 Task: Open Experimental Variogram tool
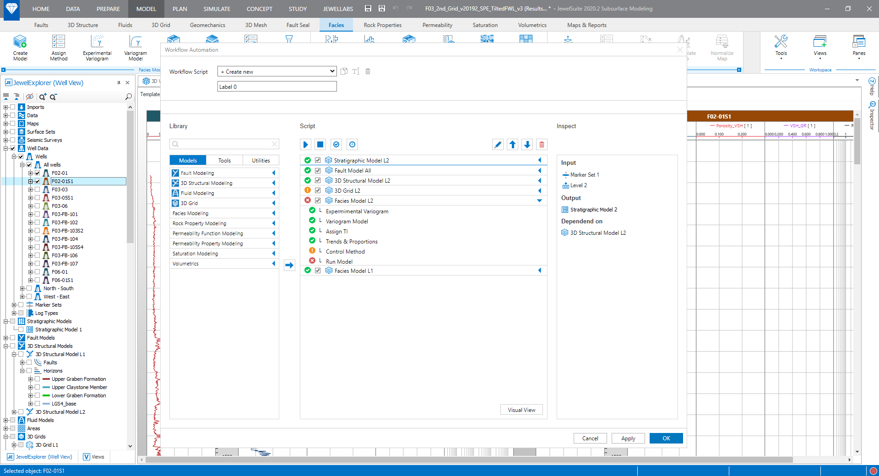97,48
